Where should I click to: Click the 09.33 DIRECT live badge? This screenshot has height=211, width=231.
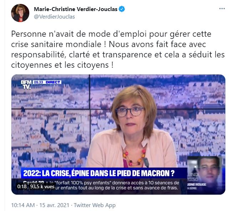(x=47, y=82)
